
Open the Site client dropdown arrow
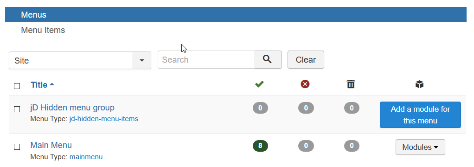[x=142, y=60]
